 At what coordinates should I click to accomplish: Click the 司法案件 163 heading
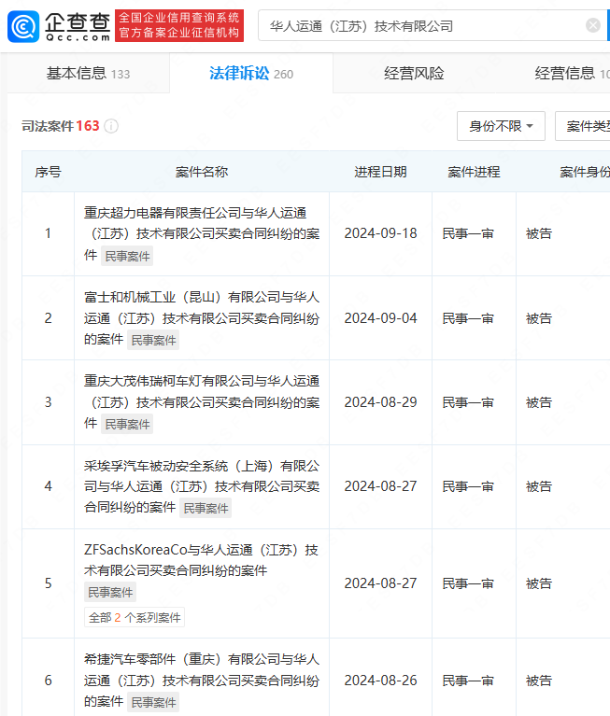[61, 126]
